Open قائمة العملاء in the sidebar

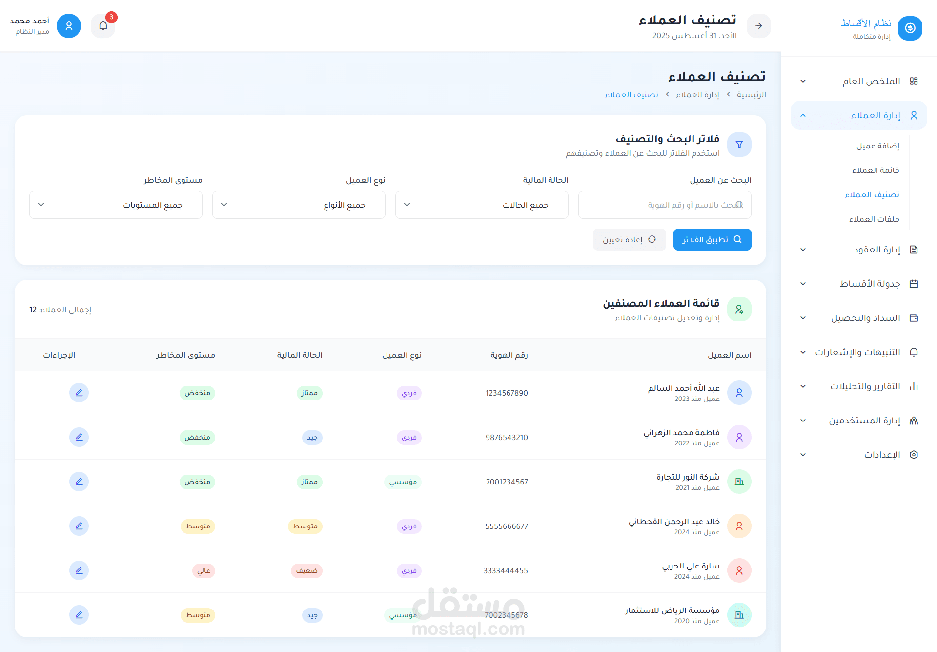[875, 170]
